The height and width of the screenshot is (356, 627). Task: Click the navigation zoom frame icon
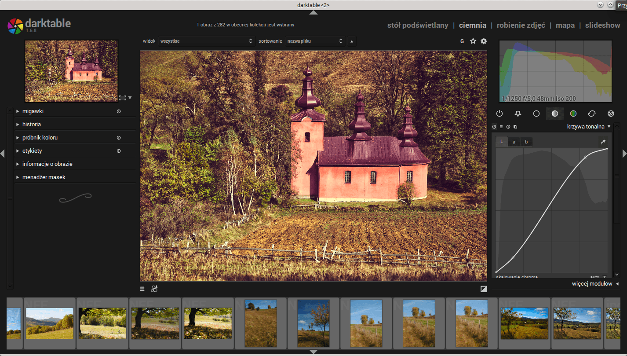click(123, 98)
